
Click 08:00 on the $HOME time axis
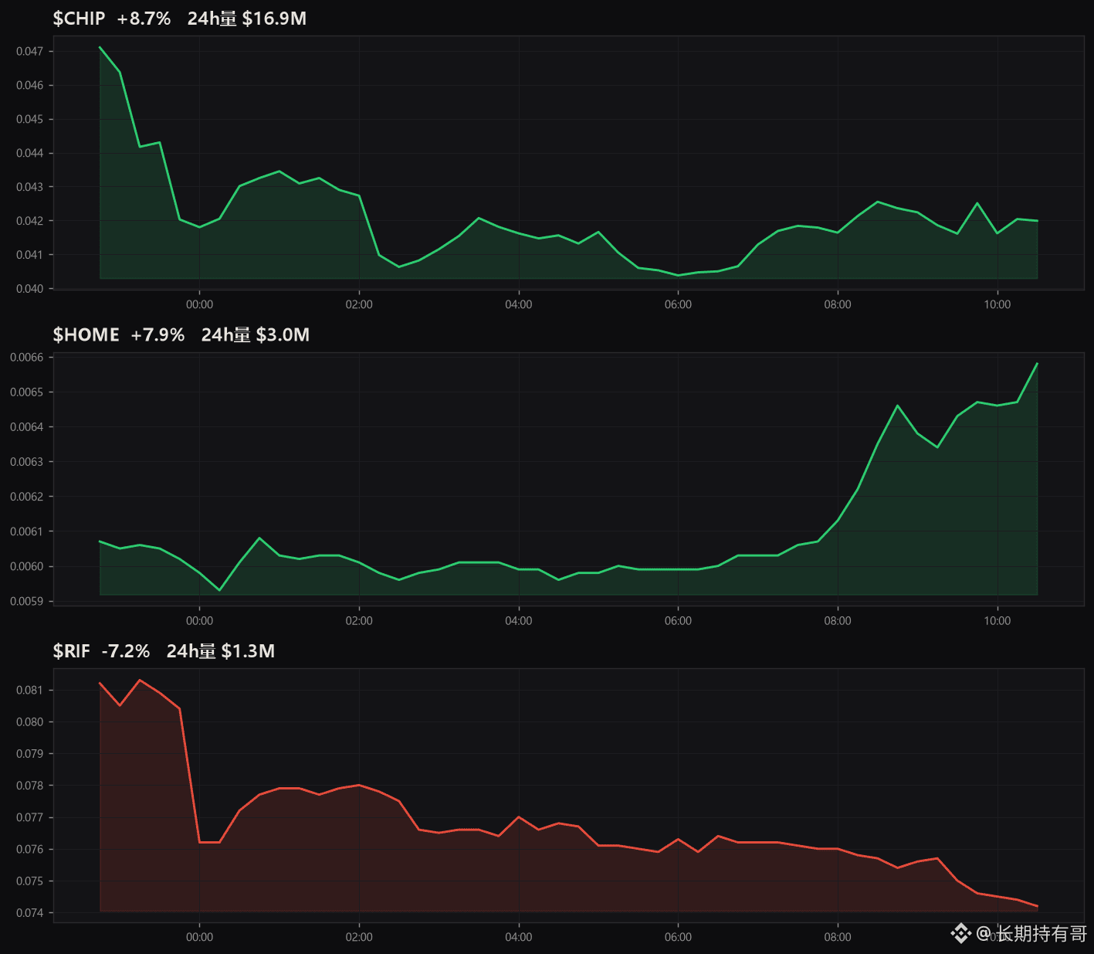click(838, 621)
